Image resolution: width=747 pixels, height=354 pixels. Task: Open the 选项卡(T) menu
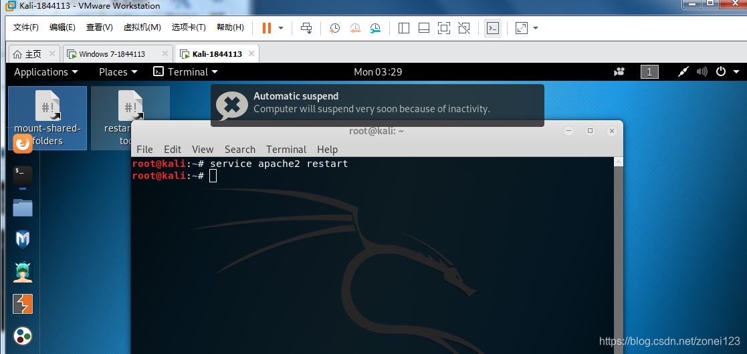(189, 27)
